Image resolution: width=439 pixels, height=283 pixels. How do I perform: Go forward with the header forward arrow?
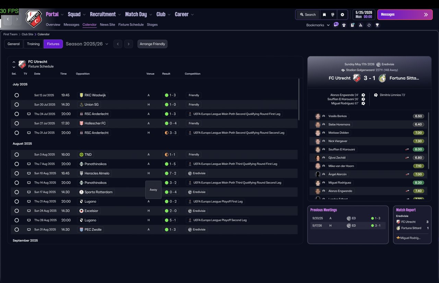(17, 19)
